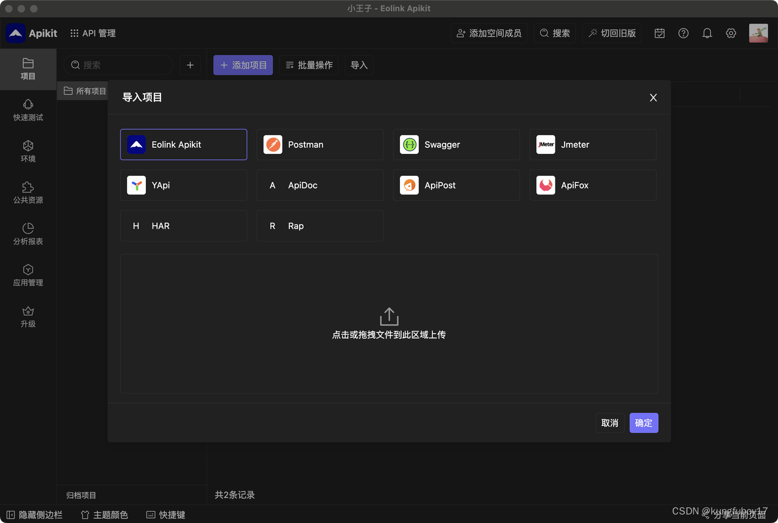Choose HAR import format
778x523 pixels.
(184, 226)
